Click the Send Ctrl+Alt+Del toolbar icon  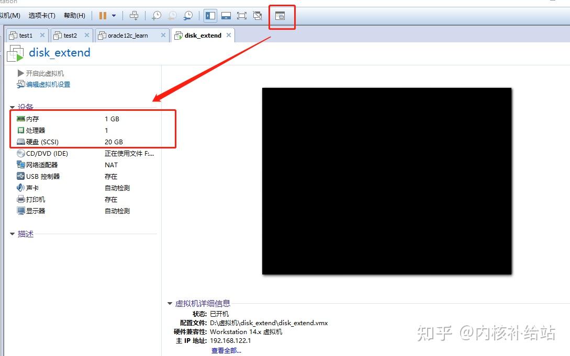134,16
